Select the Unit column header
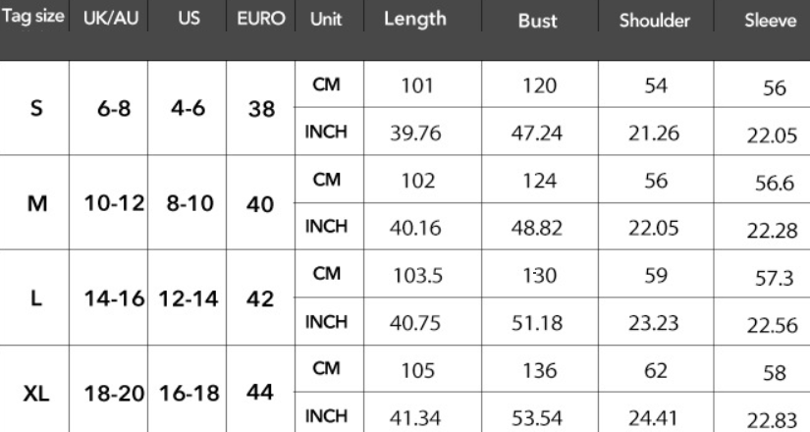Viewport: 810px width, 432px height. [x=324, y=19]
